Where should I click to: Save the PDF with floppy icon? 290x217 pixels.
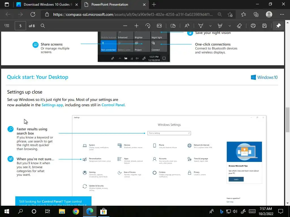coord(265,26)
